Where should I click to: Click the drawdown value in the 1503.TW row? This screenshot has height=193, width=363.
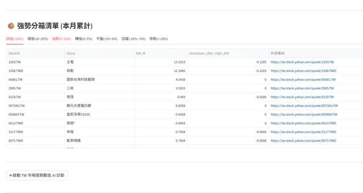coord(228,62)
